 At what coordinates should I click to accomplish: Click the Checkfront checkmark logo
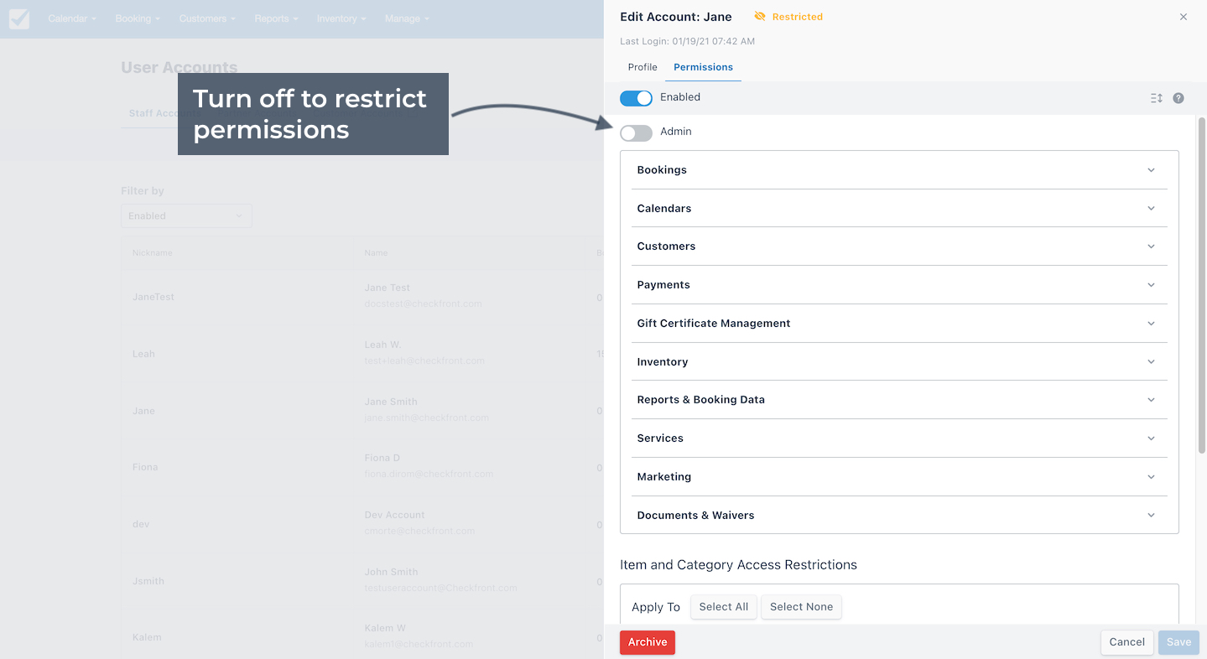pyautogui.click(x=18, y=18)
